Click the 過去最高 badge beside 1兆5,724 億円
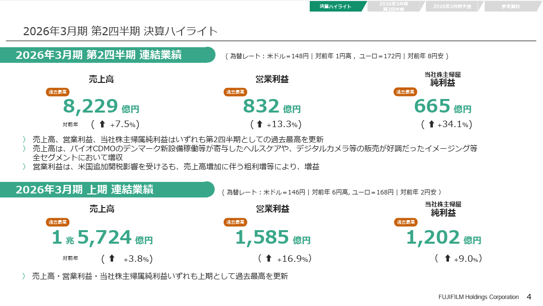 pos(58,222)
